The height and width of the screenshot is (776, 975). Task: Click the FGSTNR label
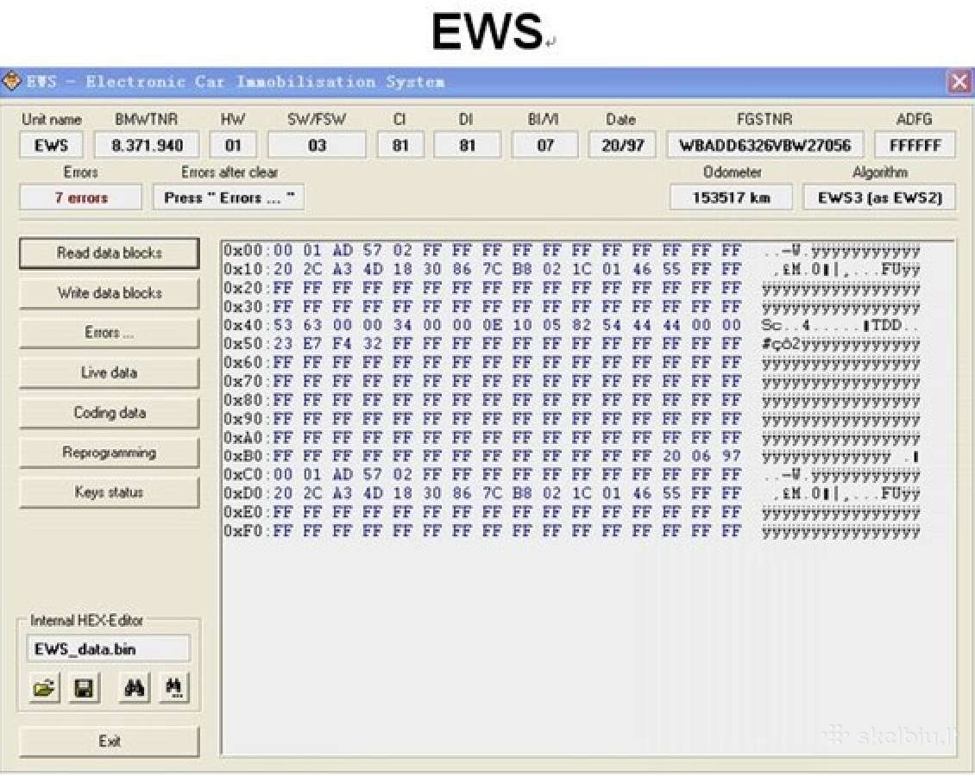[x=764, y=119]
